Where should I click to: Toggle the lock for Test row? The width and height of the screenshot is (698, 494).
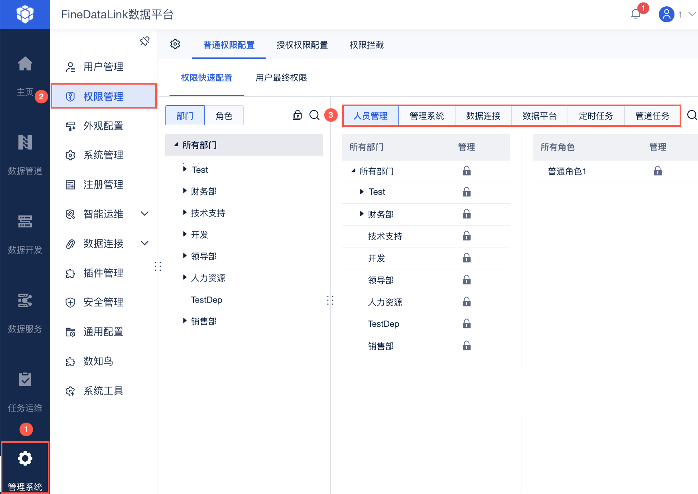click(x=467, y=192)
